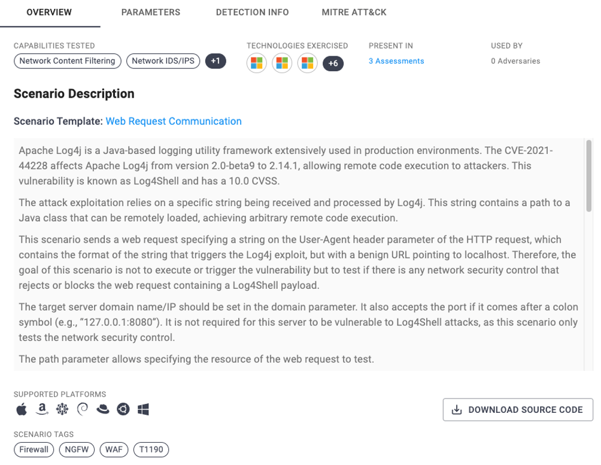Click the Debian swirl platform icon
The image size is (601, 465).
pyautogui.click(x=83, y=410)
